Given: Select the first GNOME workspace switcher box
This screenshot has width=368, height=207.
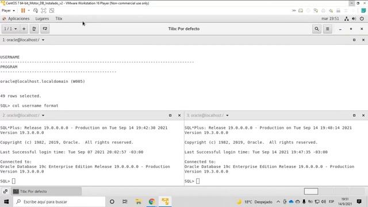Looking at the screenshot, I should point(311,191).
